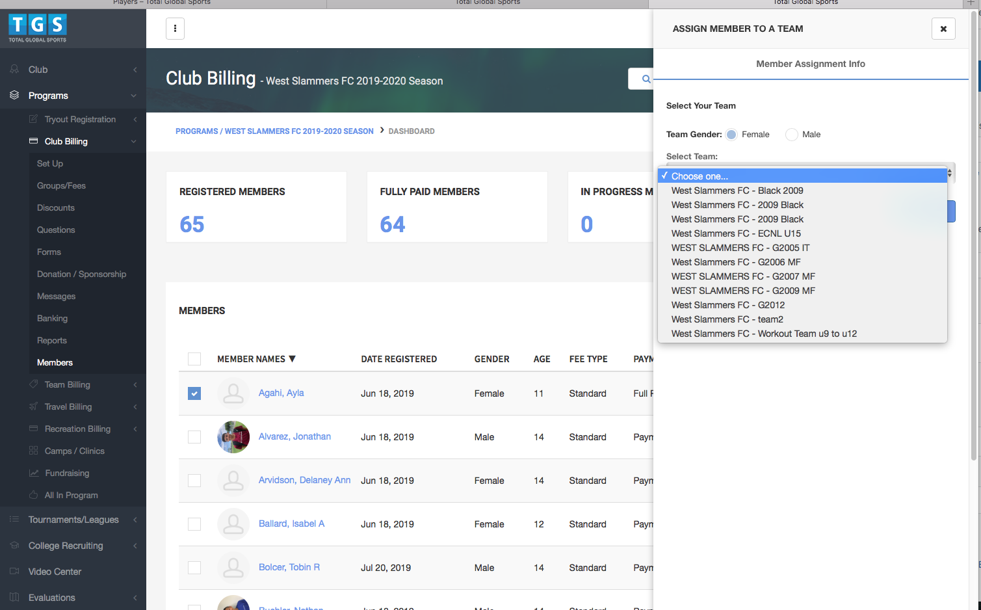Select the Female team gender radio button
Viewport: 981px width, 610px height.
(731, 135)
